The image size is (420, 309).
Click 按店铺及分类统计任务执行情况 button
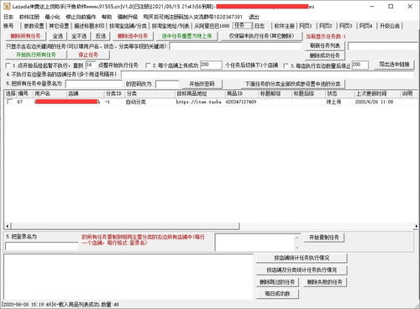pos(302,270)
